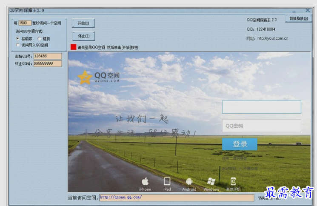The height and width of the screenshot is (206, 317).
Task: Click the 切换换肤 button
Action: [298, 19]
